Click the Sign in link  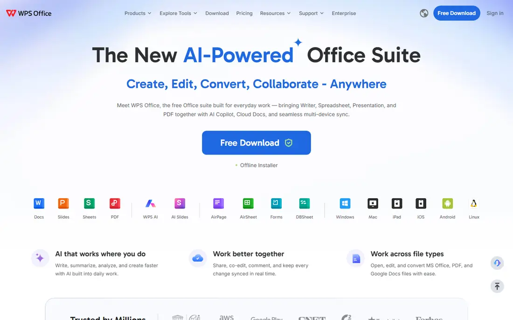495,13
